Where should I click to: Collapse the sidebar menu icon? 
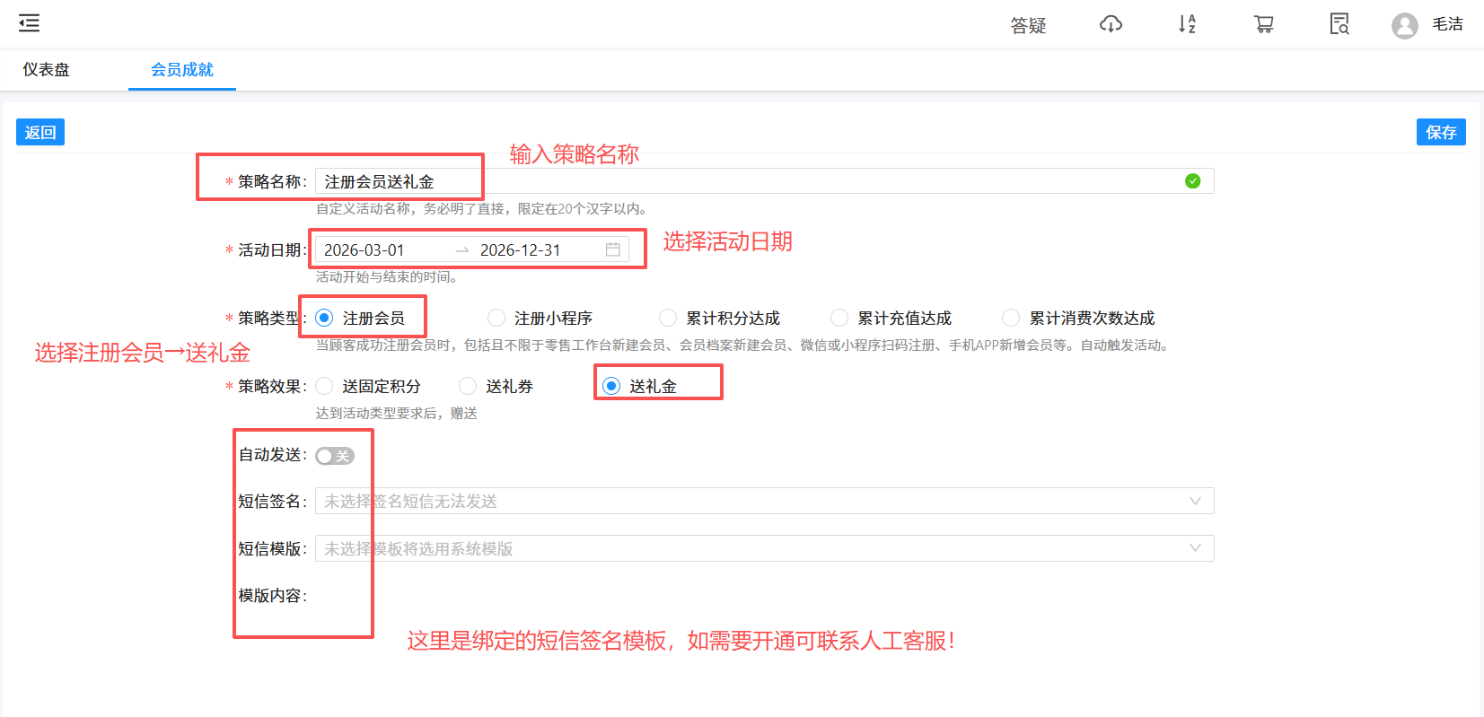[x=30, y=23]
